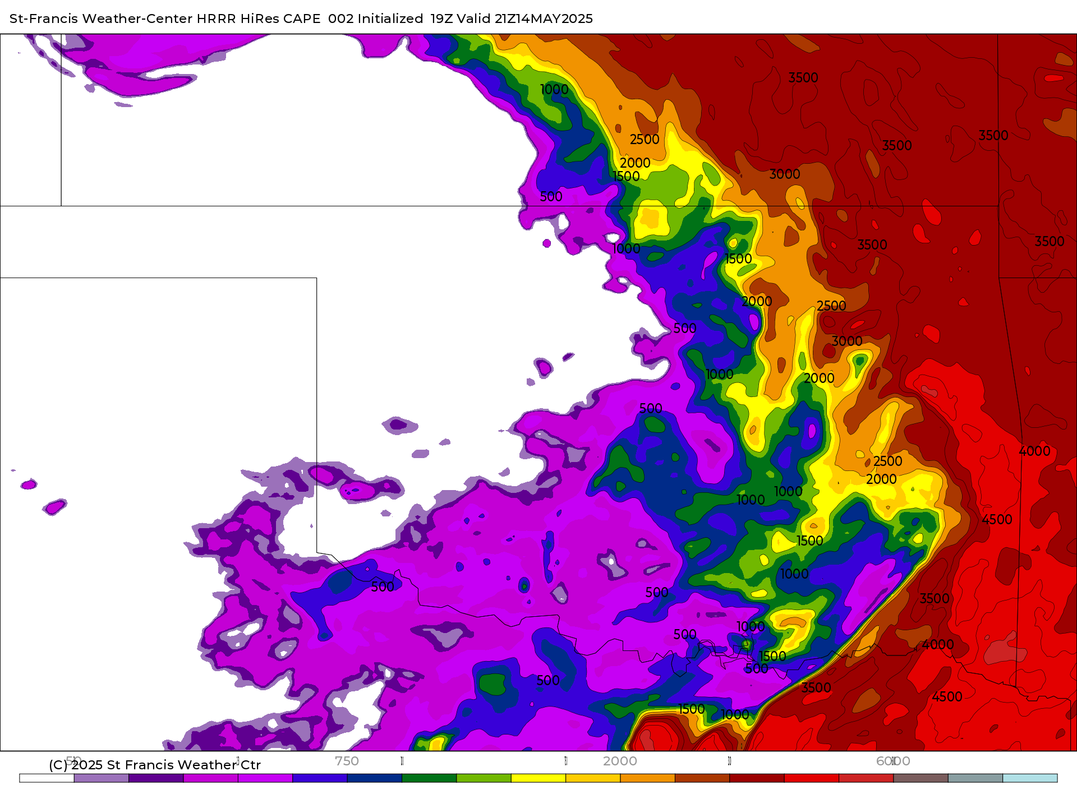Click the light blue swatch ending the bar
This screenshot has height=785, width=1077.
pyautogui.click(x=1030, y=778)
